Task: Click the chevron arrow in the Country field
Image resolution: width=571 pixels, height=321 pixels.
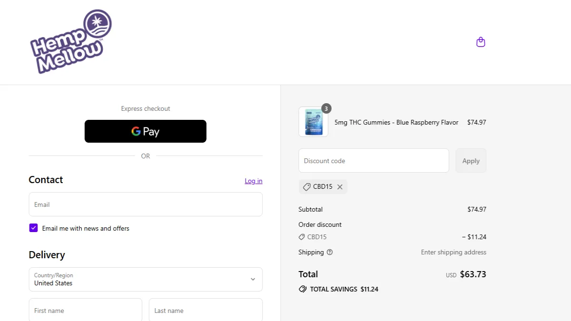Action: (x=253, y=279)
